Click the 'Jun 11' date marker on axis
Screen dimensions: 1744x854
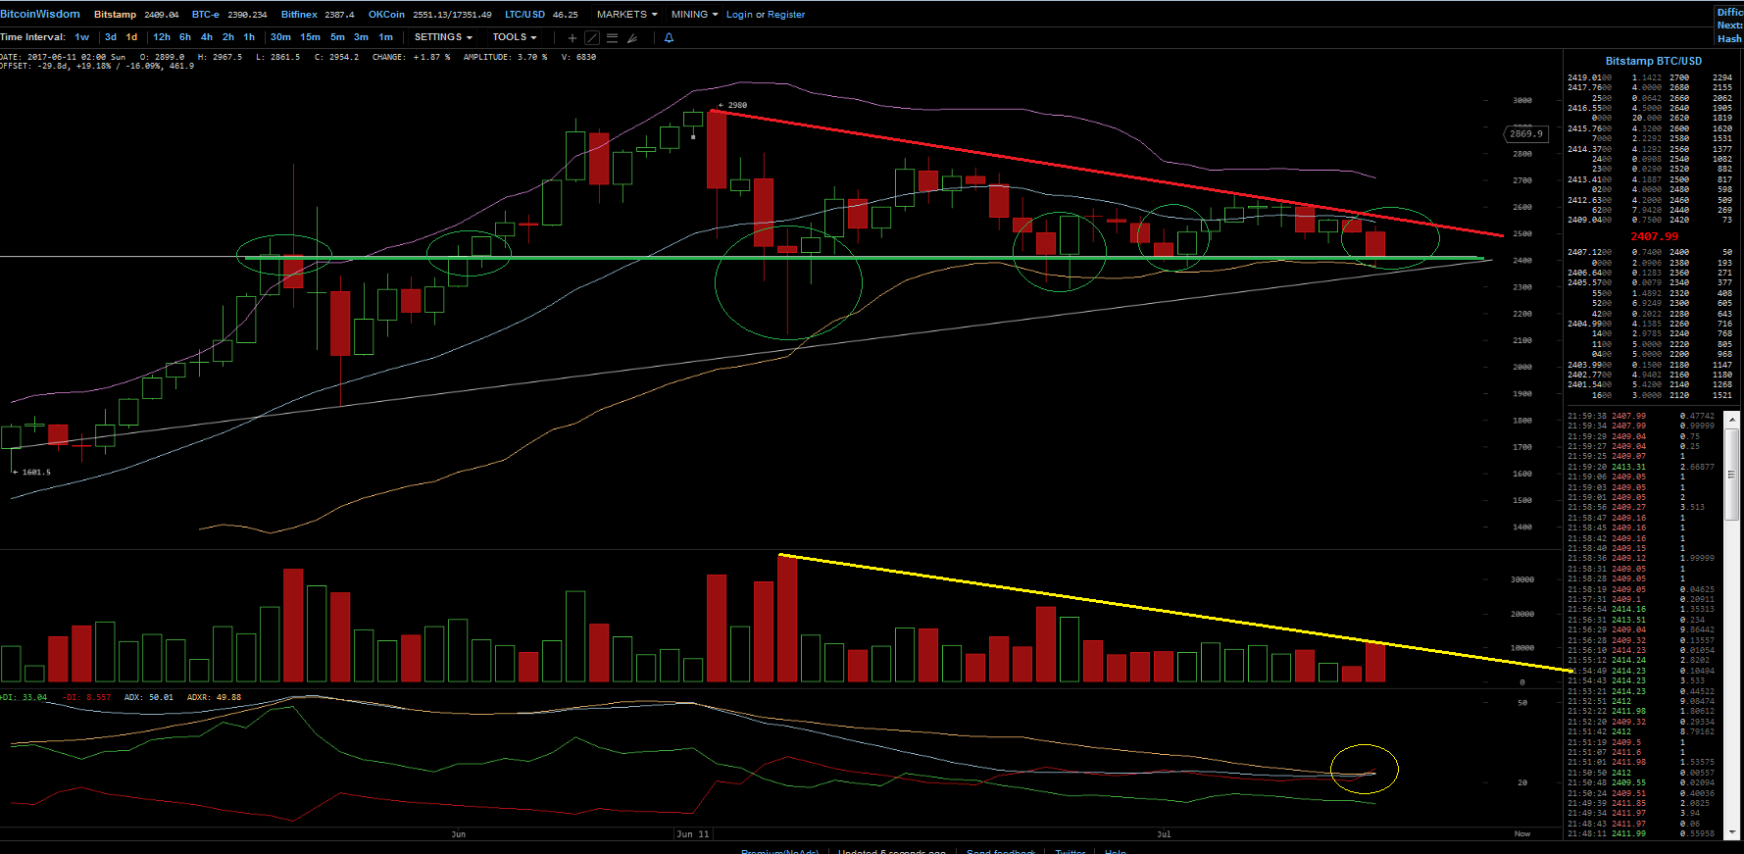tap(692, 833)
